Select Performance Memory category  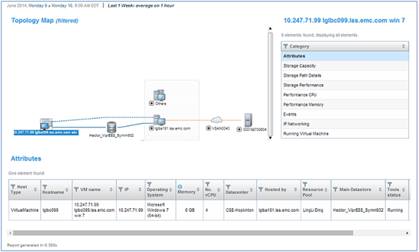(x=345, y=105)
